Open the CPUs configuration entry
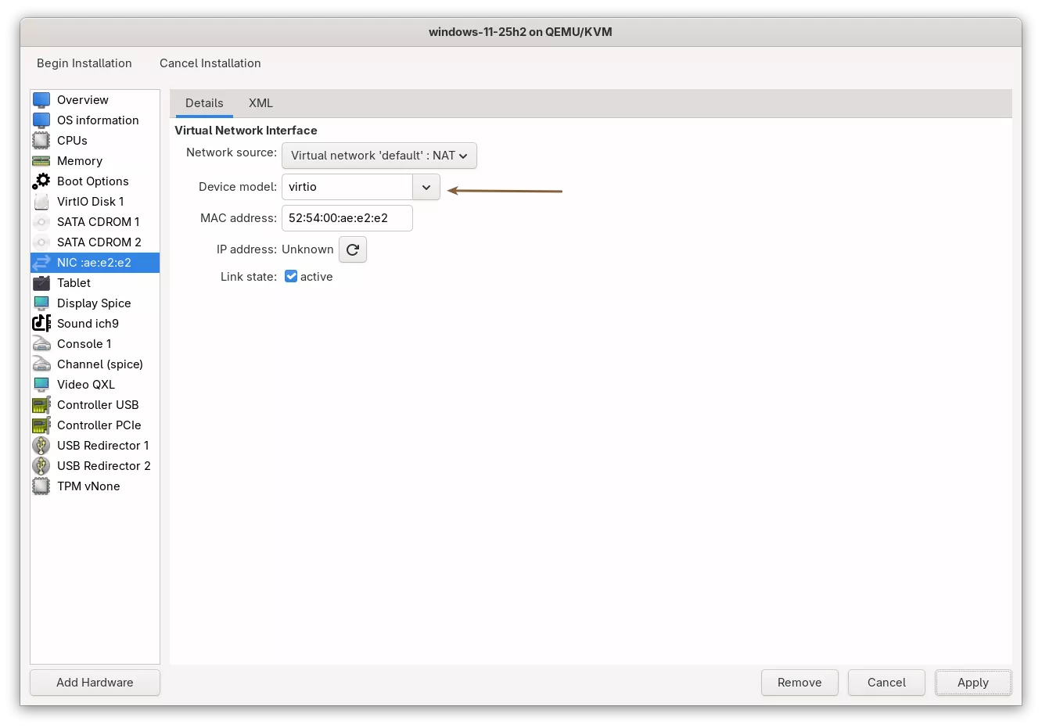Screen dimensions: 1042x728 (x=73, y=140)
